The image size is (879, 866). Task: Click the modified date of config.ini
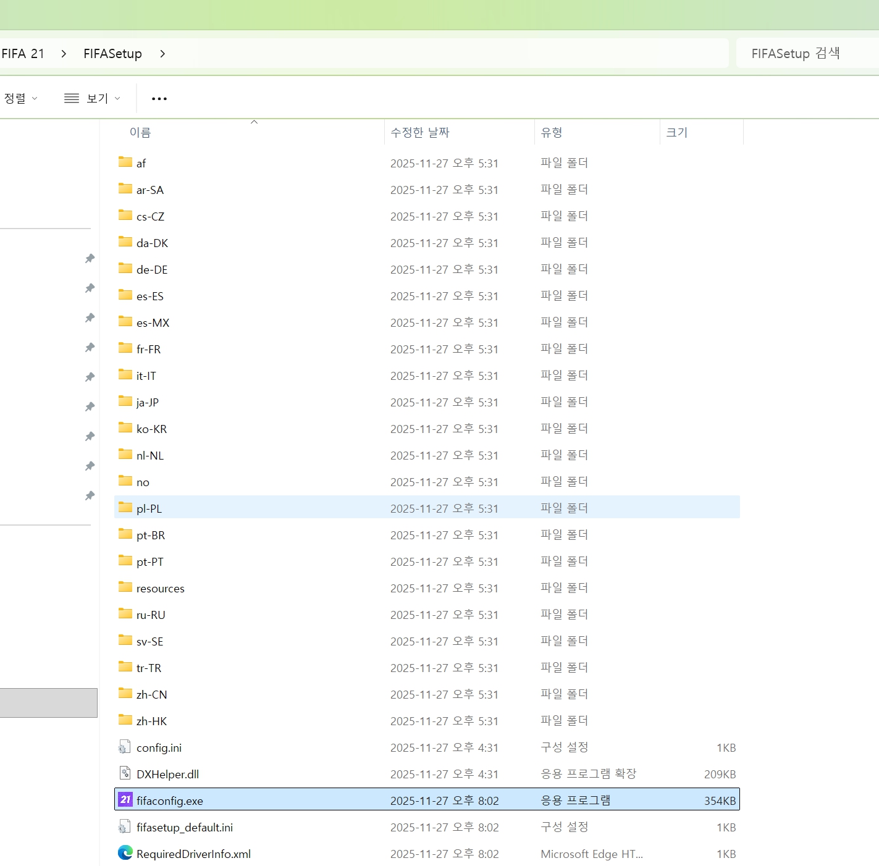444,747
